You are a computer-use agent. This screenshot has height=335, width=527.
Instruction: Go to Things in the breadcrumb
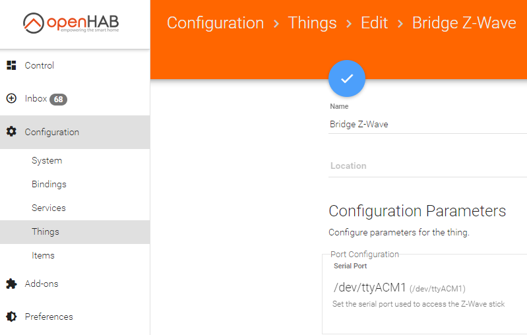(x=312, y=23)
